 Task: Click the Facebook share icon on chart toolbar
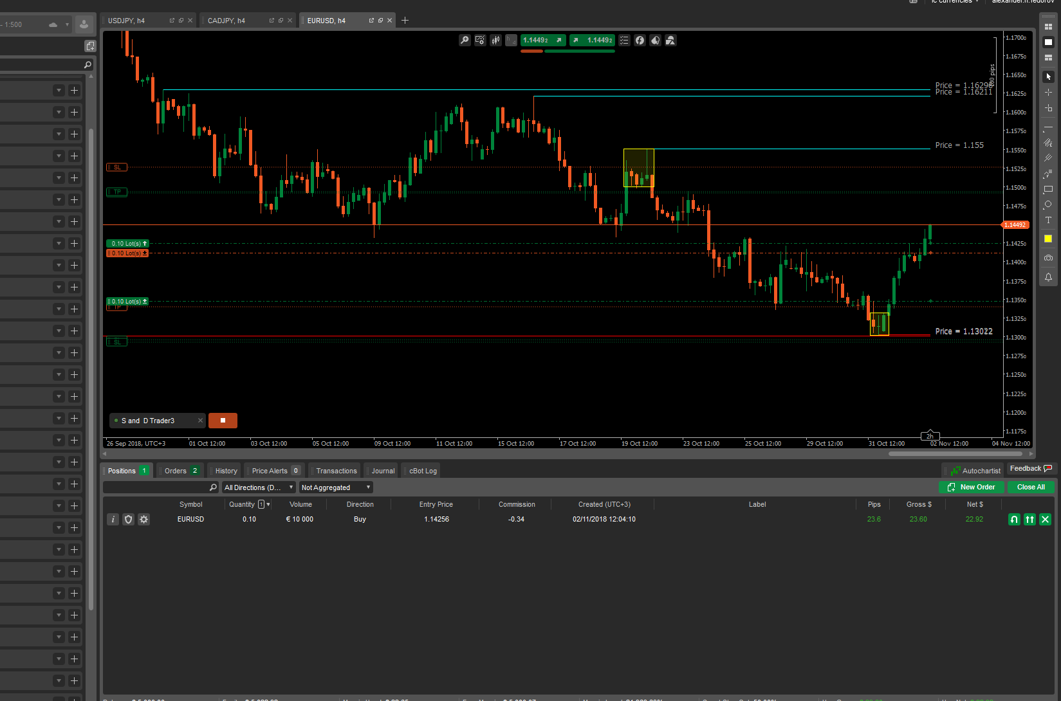click(x=640, y=41)
